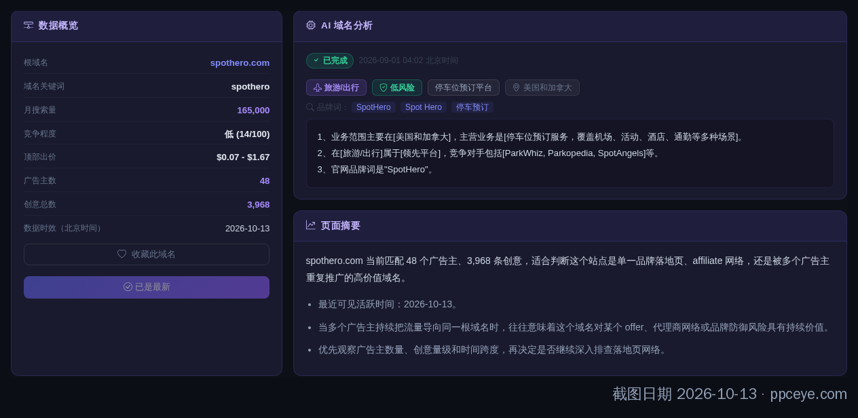Image resolution: width=858 pixels, height=418 pixels.
Task: Click the competition value 低 (14/100)
Action: 247,134
